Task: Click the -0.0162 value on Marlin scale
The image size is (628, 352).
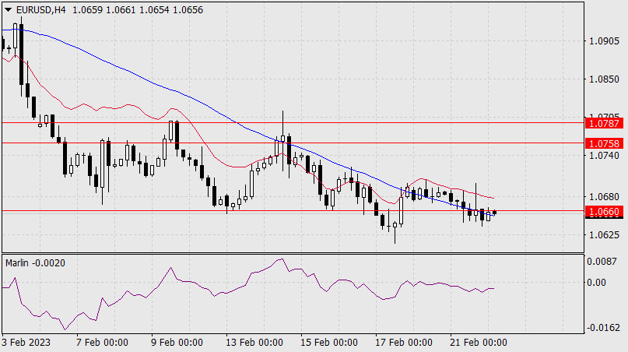Action: (x=602, y=328)
